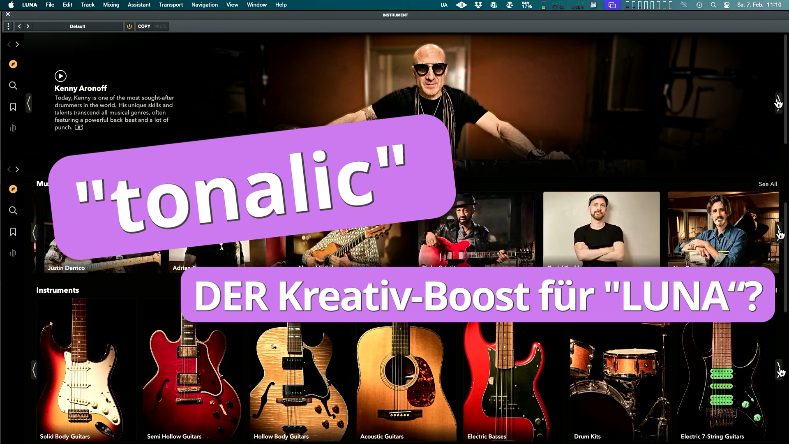Open the Default preset dropdown

tap(77, 26)
